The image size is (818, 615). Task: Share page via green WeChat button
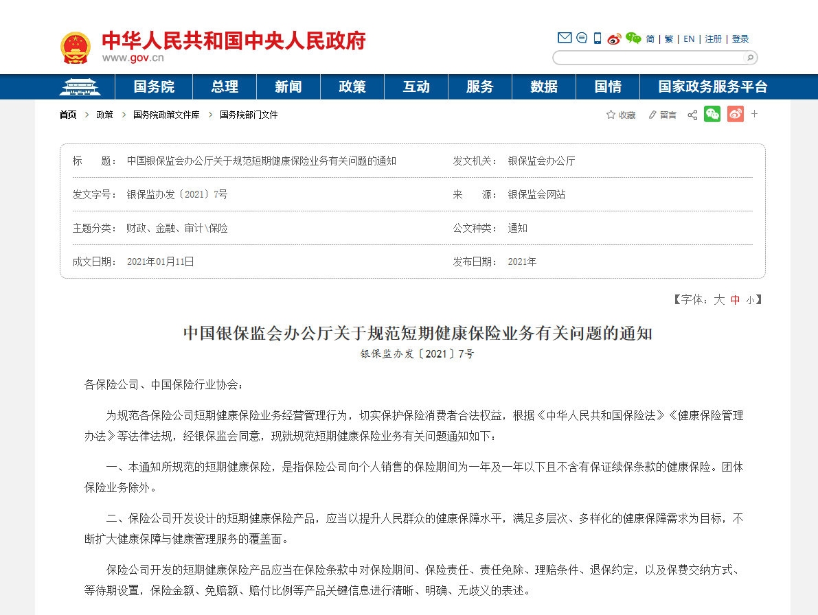tap(712, 115)
